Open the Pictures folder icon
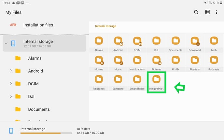 click(x=156, y=60)
